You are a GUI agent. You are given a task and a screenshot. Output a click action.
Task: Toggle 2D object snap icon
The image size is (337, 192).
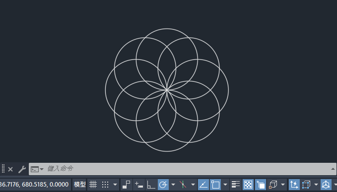click(x=215, y=185)
